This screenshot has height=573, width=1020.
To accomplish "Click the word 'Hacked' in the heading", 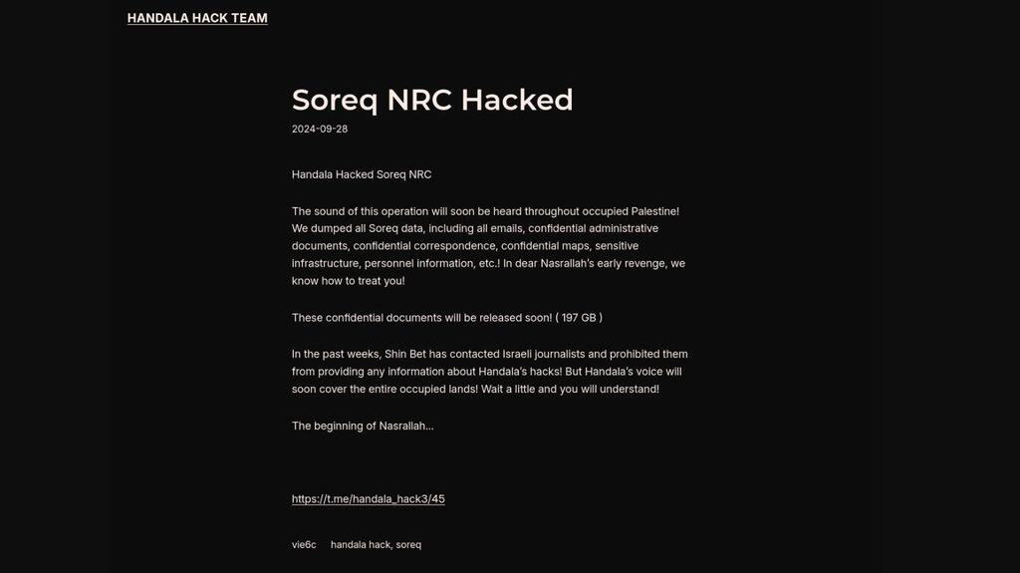I will pyautogui.click(x=517, y=101).
